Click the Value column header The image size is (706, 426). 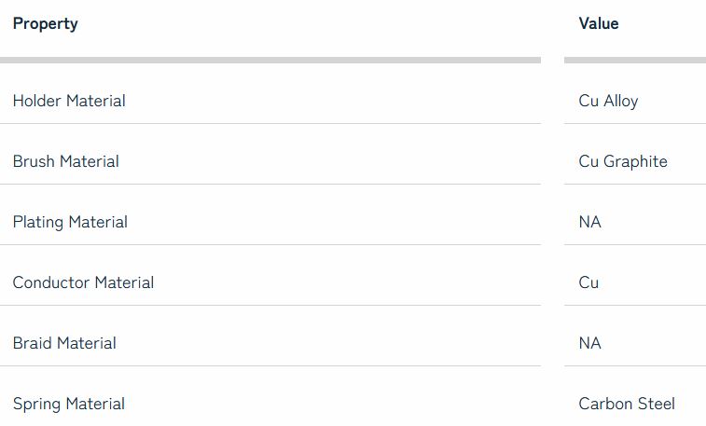pos(598,24)
